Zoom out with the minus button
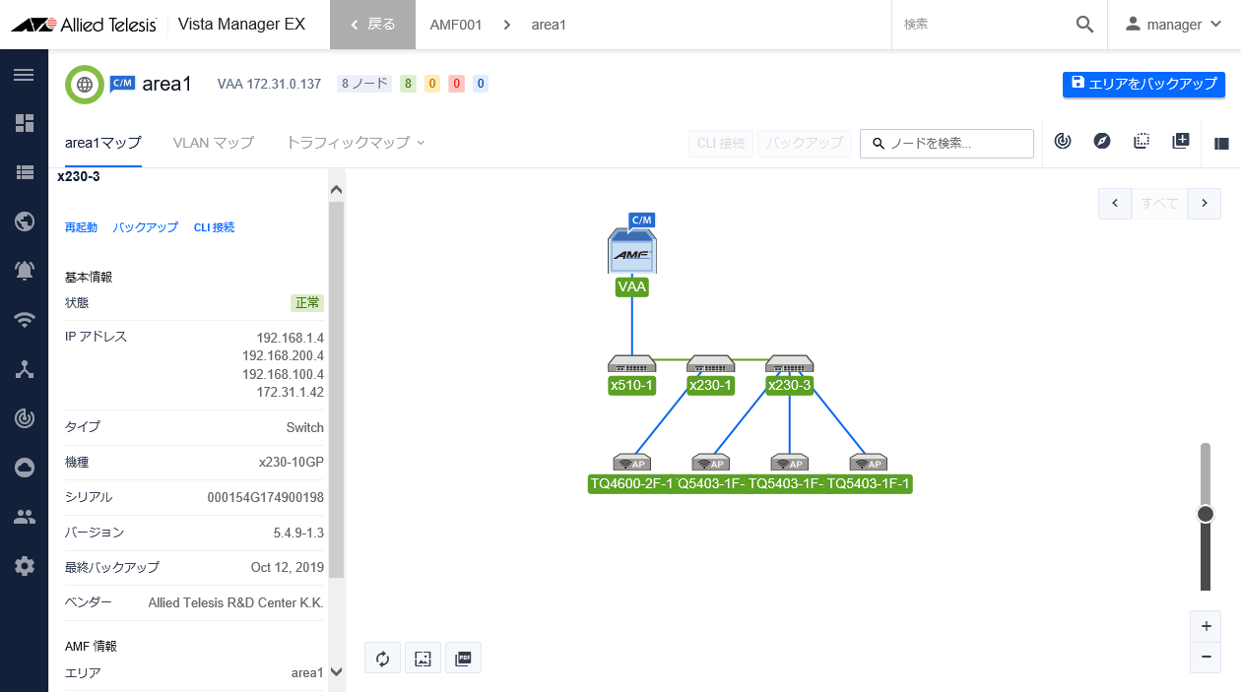Image resolution: width=1241 pixels, height=692 pixels. coord(1206,657)
